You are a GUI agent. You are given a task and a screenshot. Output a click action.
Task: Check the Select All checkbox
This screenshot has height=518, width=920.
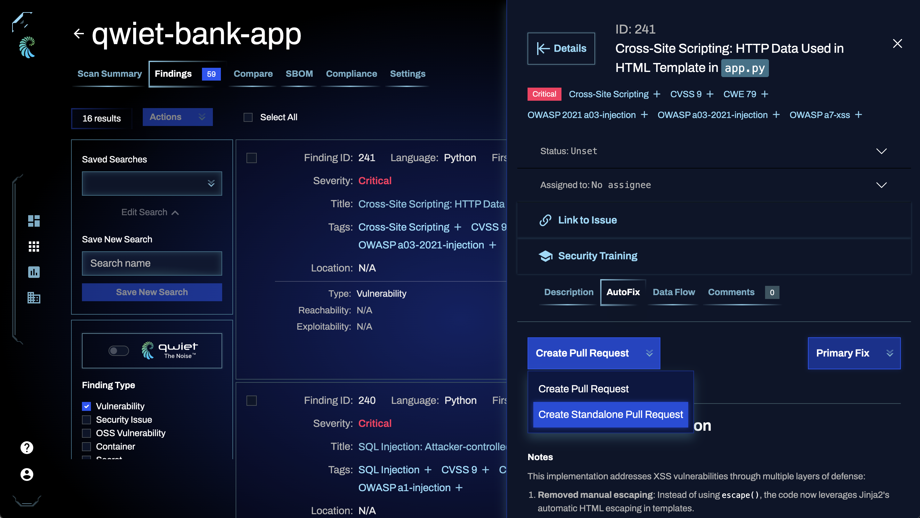(248, 117)
